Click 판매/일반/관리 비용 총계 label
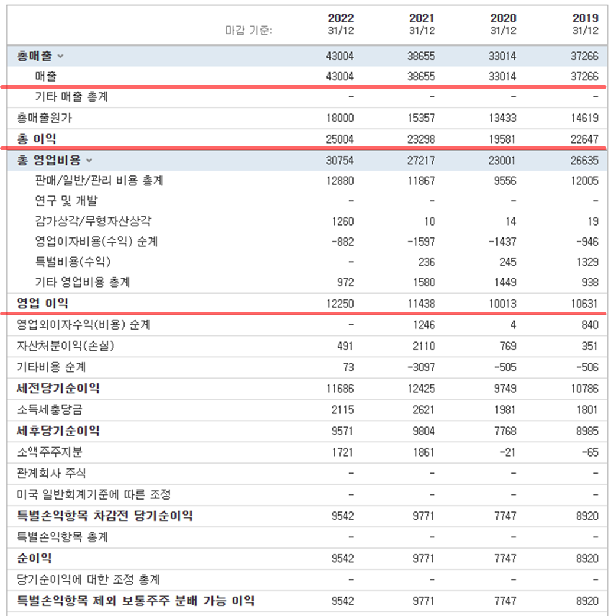 click(x=99, y=181)
